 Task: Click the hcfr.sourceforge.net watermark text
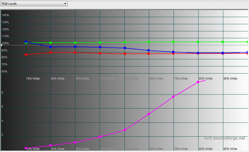tap(225, 138)
